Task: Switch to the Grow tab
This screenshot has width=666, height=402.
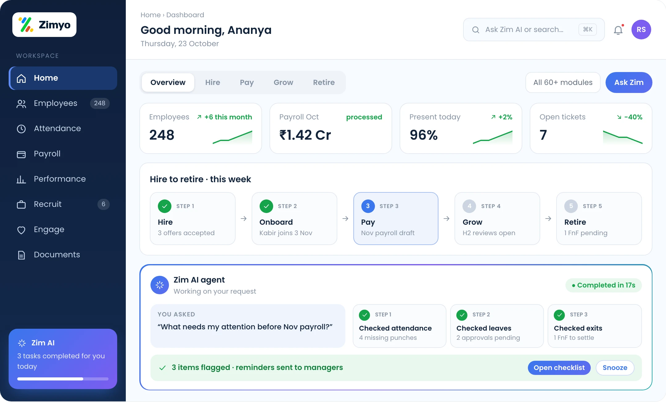Action: coord(283,82)
